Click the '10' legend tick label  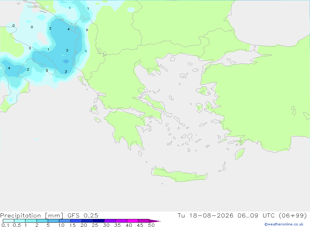61,225
